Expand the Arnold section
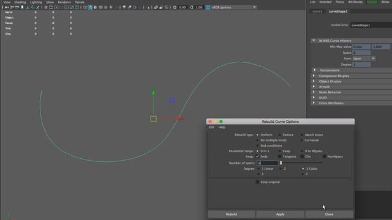This screenshot has height=220, width=392. pos(314,87)
